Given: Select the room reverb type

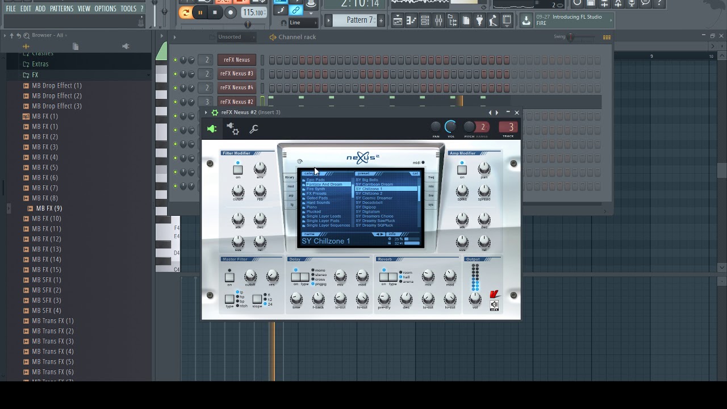Looking at the screenshot, I should pos(406,273).
